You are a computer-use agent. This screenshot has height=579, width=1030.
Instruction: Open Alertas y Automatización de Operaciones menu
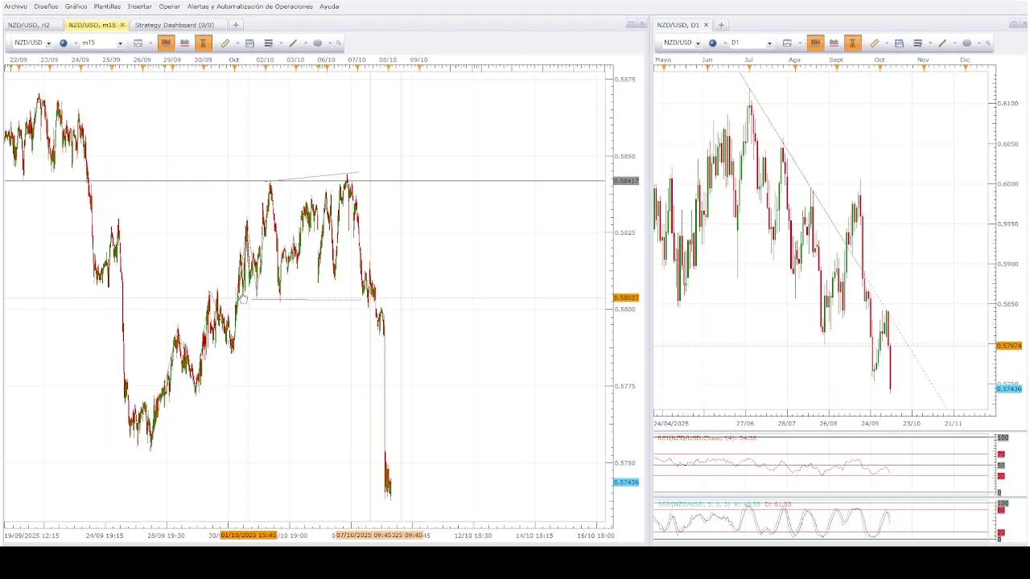(249, 6)
